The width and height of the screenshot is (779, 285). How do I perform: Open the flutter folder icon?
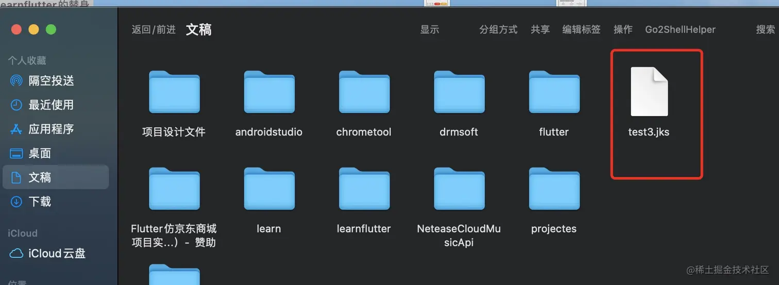click(x=554, y=92)
